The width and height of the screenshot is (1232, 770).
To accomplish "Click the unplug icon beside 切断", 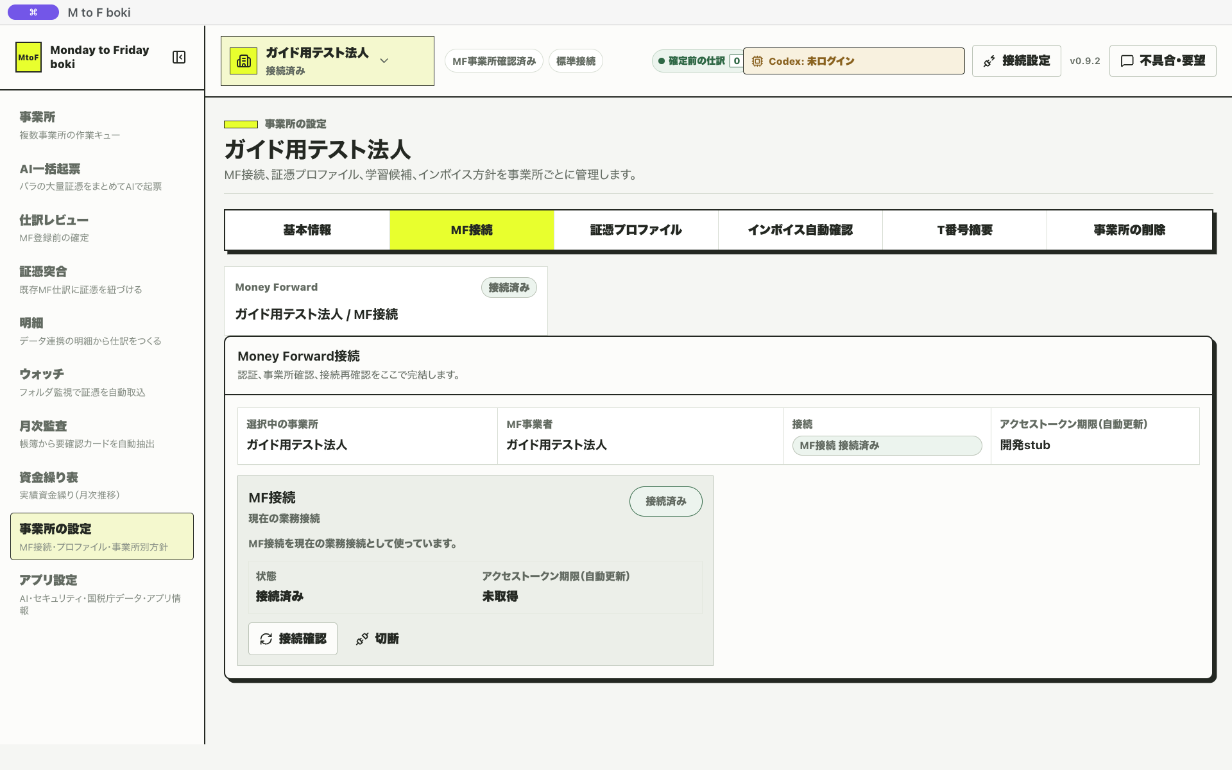I will pos(362,638).
